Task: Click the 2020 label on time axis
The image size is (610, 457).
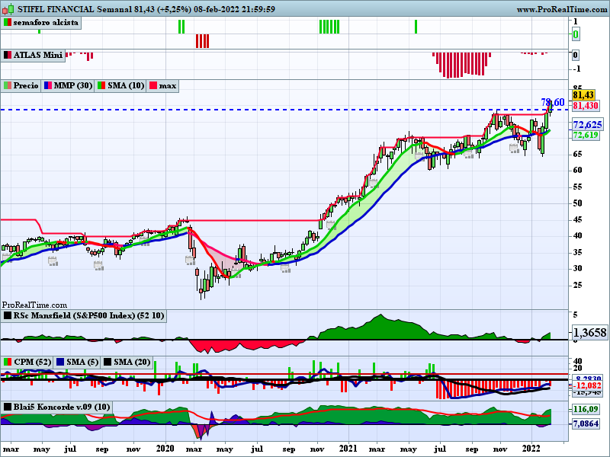Action: 165,449
